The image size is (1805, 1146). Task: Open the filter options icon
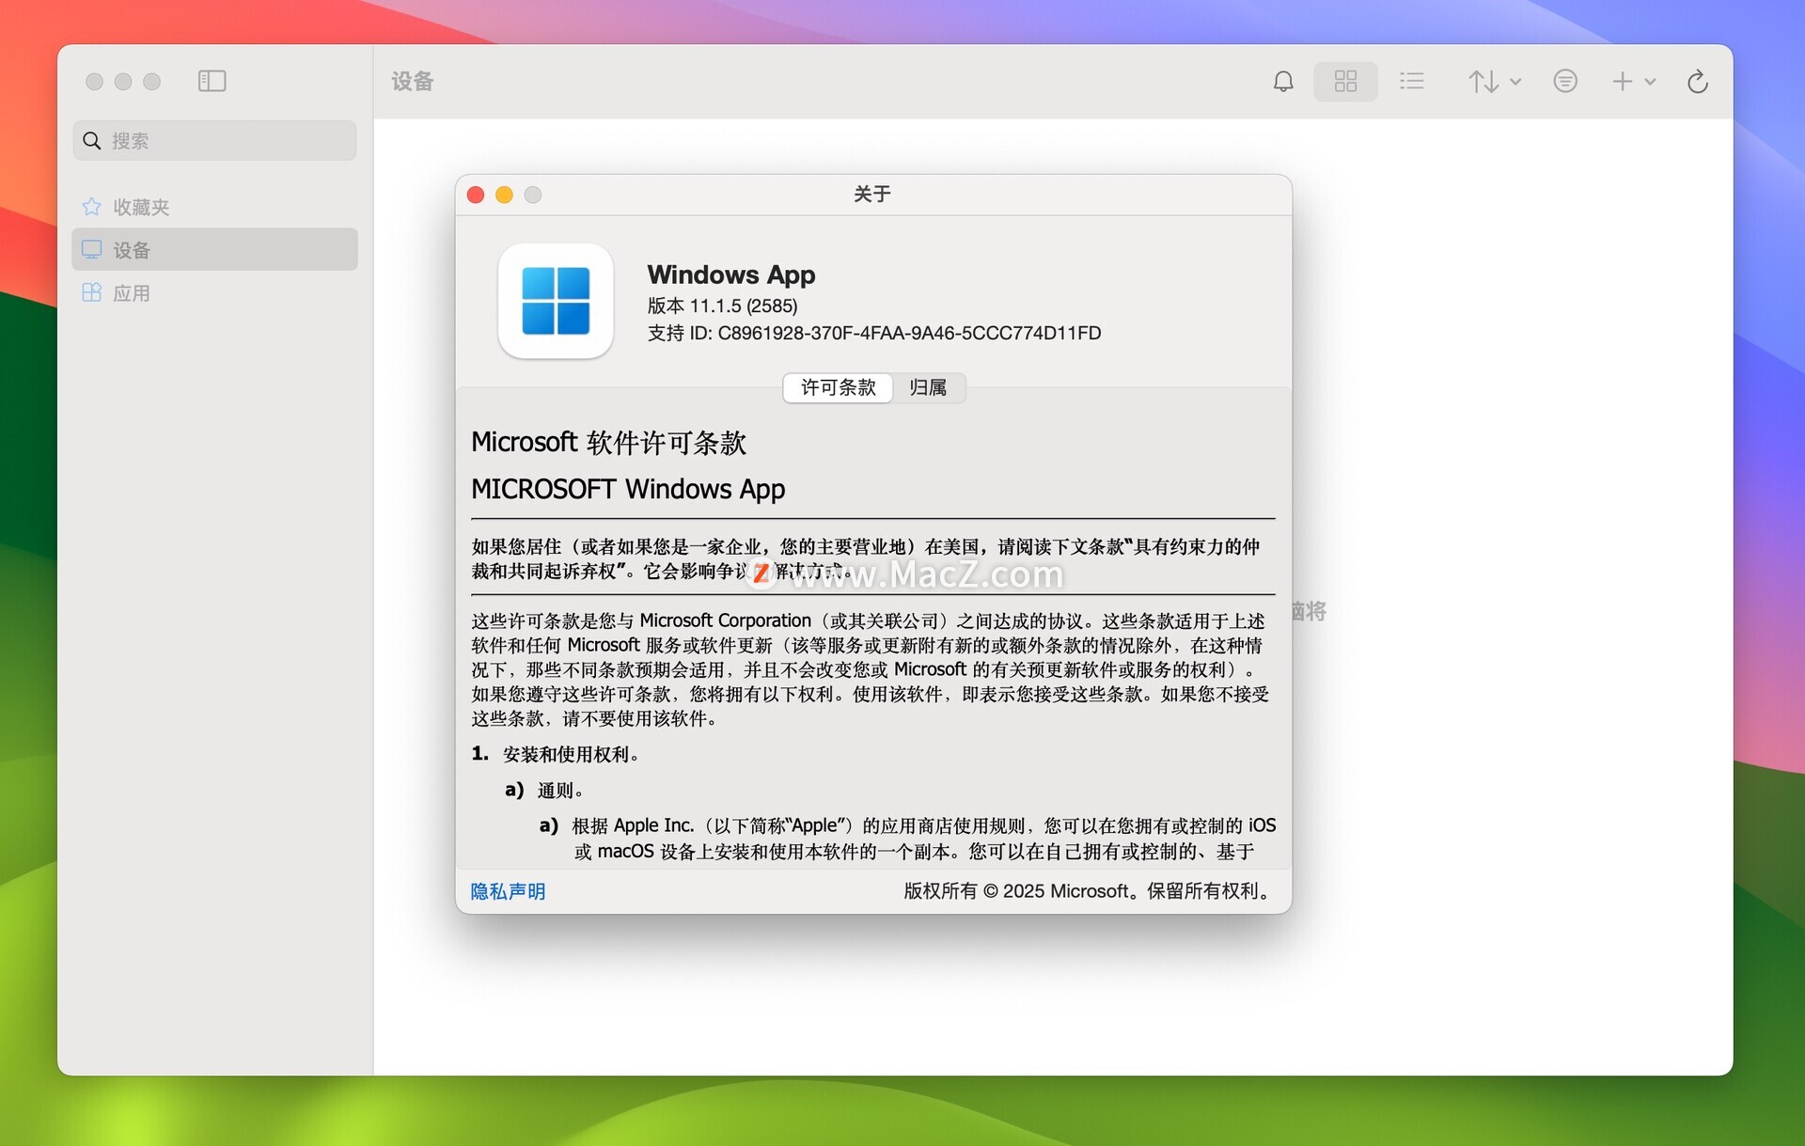(1565, 82)
